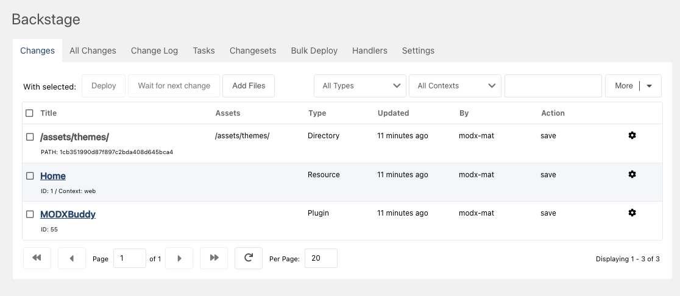Click the Deploy button
Viewport: 680px width, 296px height.
(x=104, y=86)
